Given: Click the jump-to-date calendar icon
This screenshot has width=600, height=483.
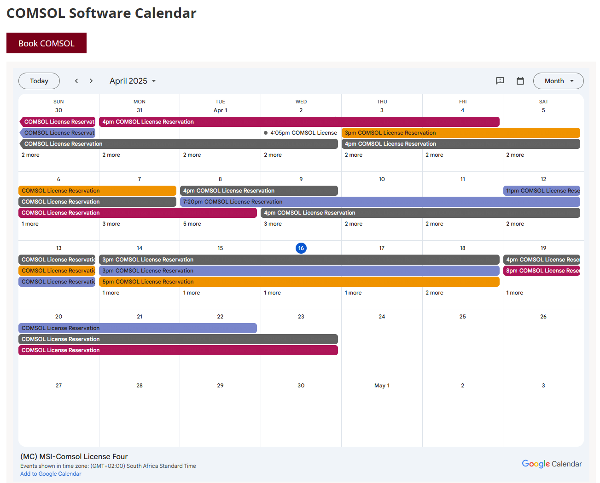Looking at the screenshot, I should pyautogui.click(x=520, y=81).
